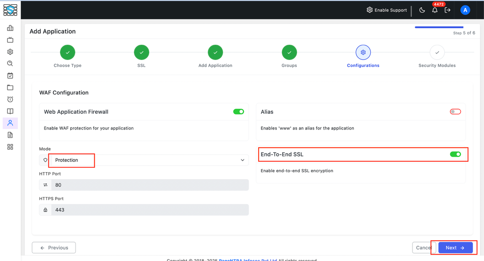Select the highlighted user profile sidebar icon
Image resolution: width=484 pixels, height=261 pixels.
pyautogui.click(x=10, y=123)
